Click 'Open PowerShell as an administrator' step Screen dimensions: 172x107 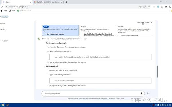63,70
